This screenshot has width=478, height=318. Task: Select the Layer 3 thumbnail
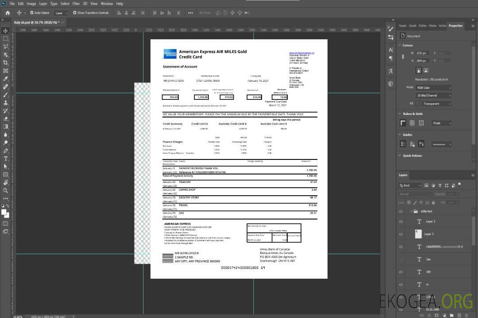pyautogui.click(x=419, y=234)
